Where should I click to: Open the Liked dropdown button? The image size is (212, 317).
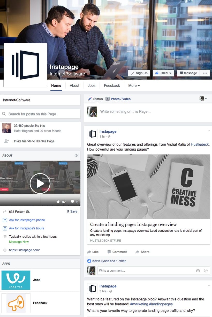[x=163, y=73]
